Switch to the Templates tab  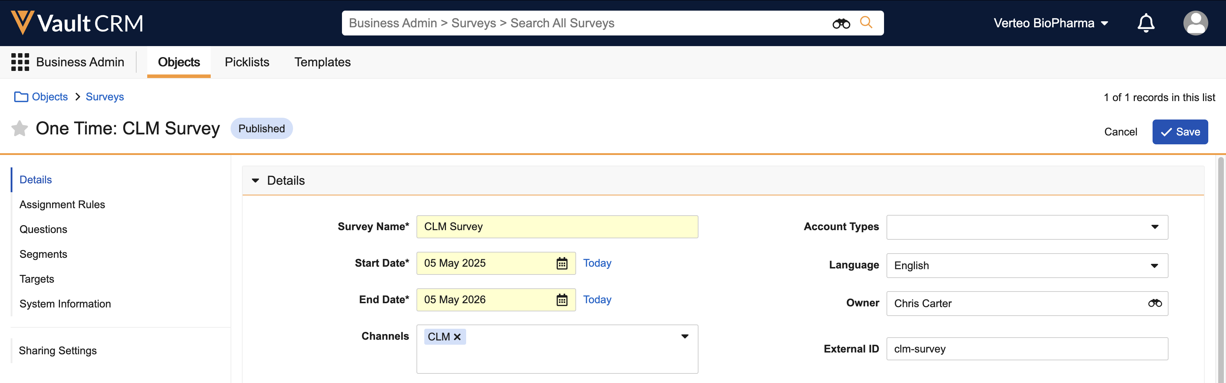click(x=322, y=62)
